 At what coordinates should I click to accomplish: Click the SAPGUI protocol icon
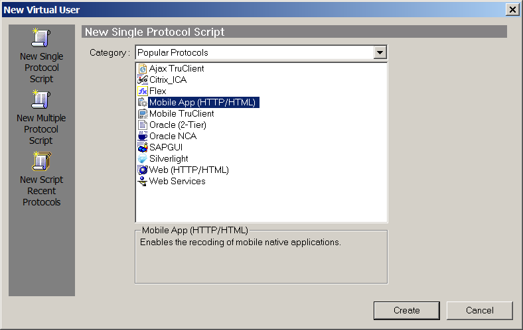[x=143, y=148]
